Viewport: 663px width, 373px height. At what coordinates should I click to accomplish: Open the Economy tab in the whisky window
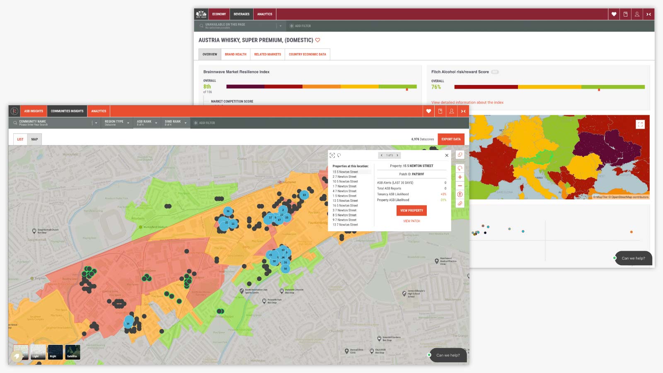[x=219, y=14]
